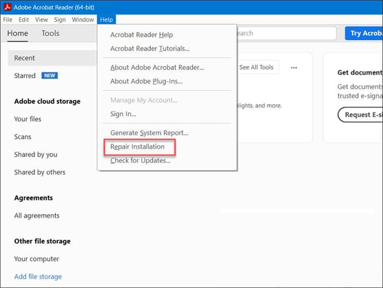The image size is (383, 288).
Task: Open Acrobat Reader Tutorials entry
Action: click(150, 49)
